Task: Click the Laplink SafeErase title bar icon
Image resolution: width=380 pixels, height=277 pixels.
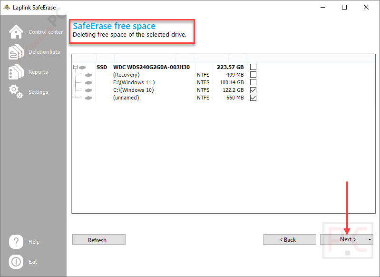Action: [x=7, y=7]
